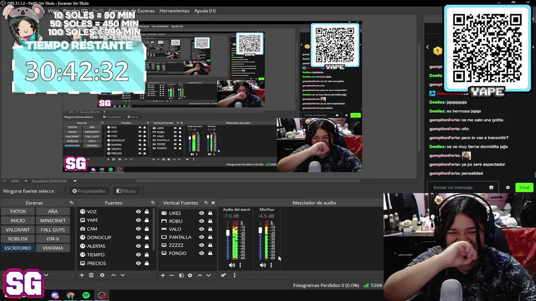536x301 pixels.
Task: Hide the CAM source with its eye icon
Action: (x=138, y=229)
